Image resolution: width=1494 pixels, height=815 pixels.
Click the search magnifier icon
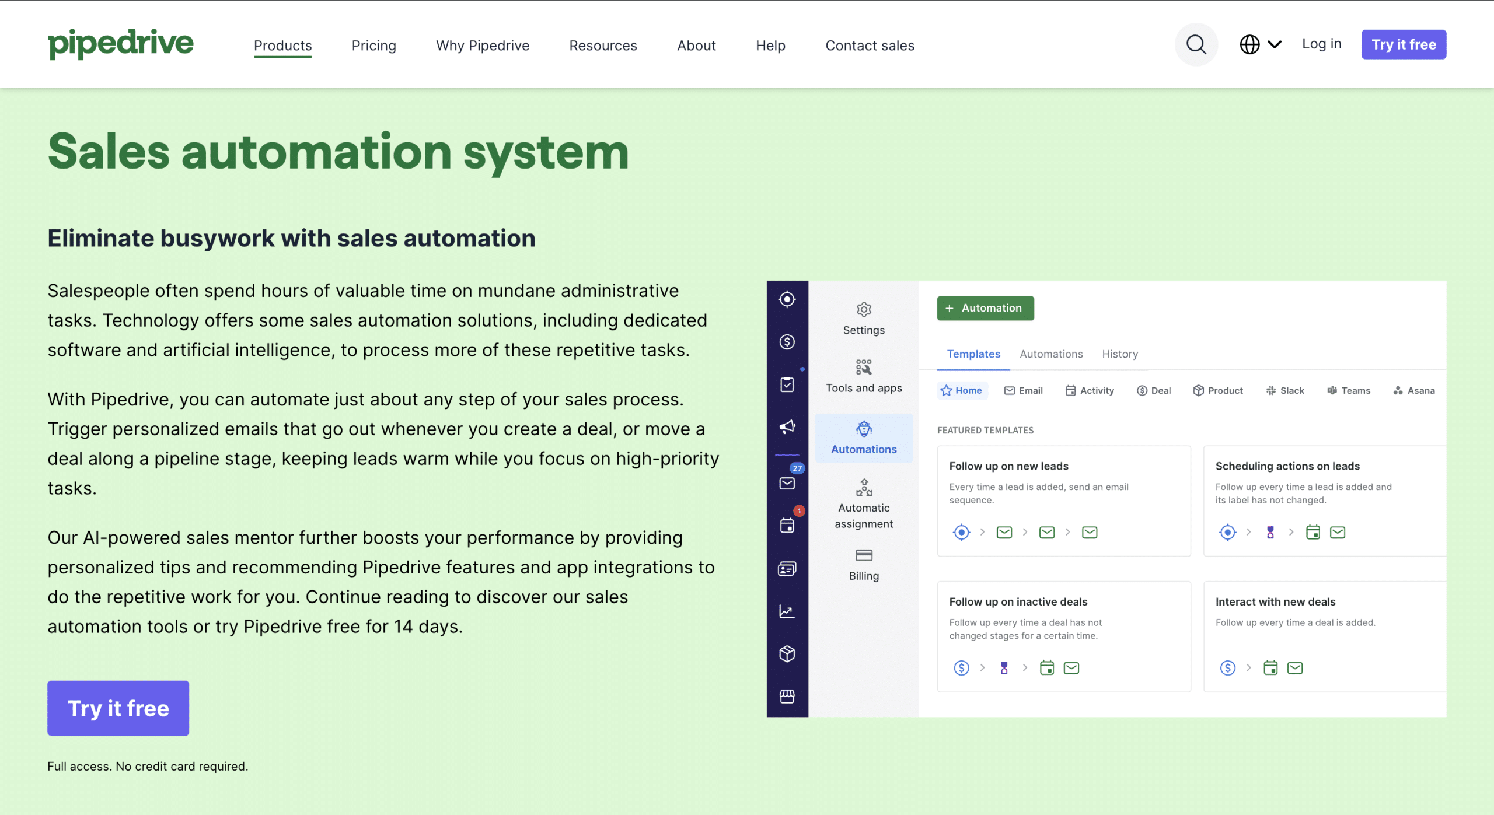pos(1196,44)
